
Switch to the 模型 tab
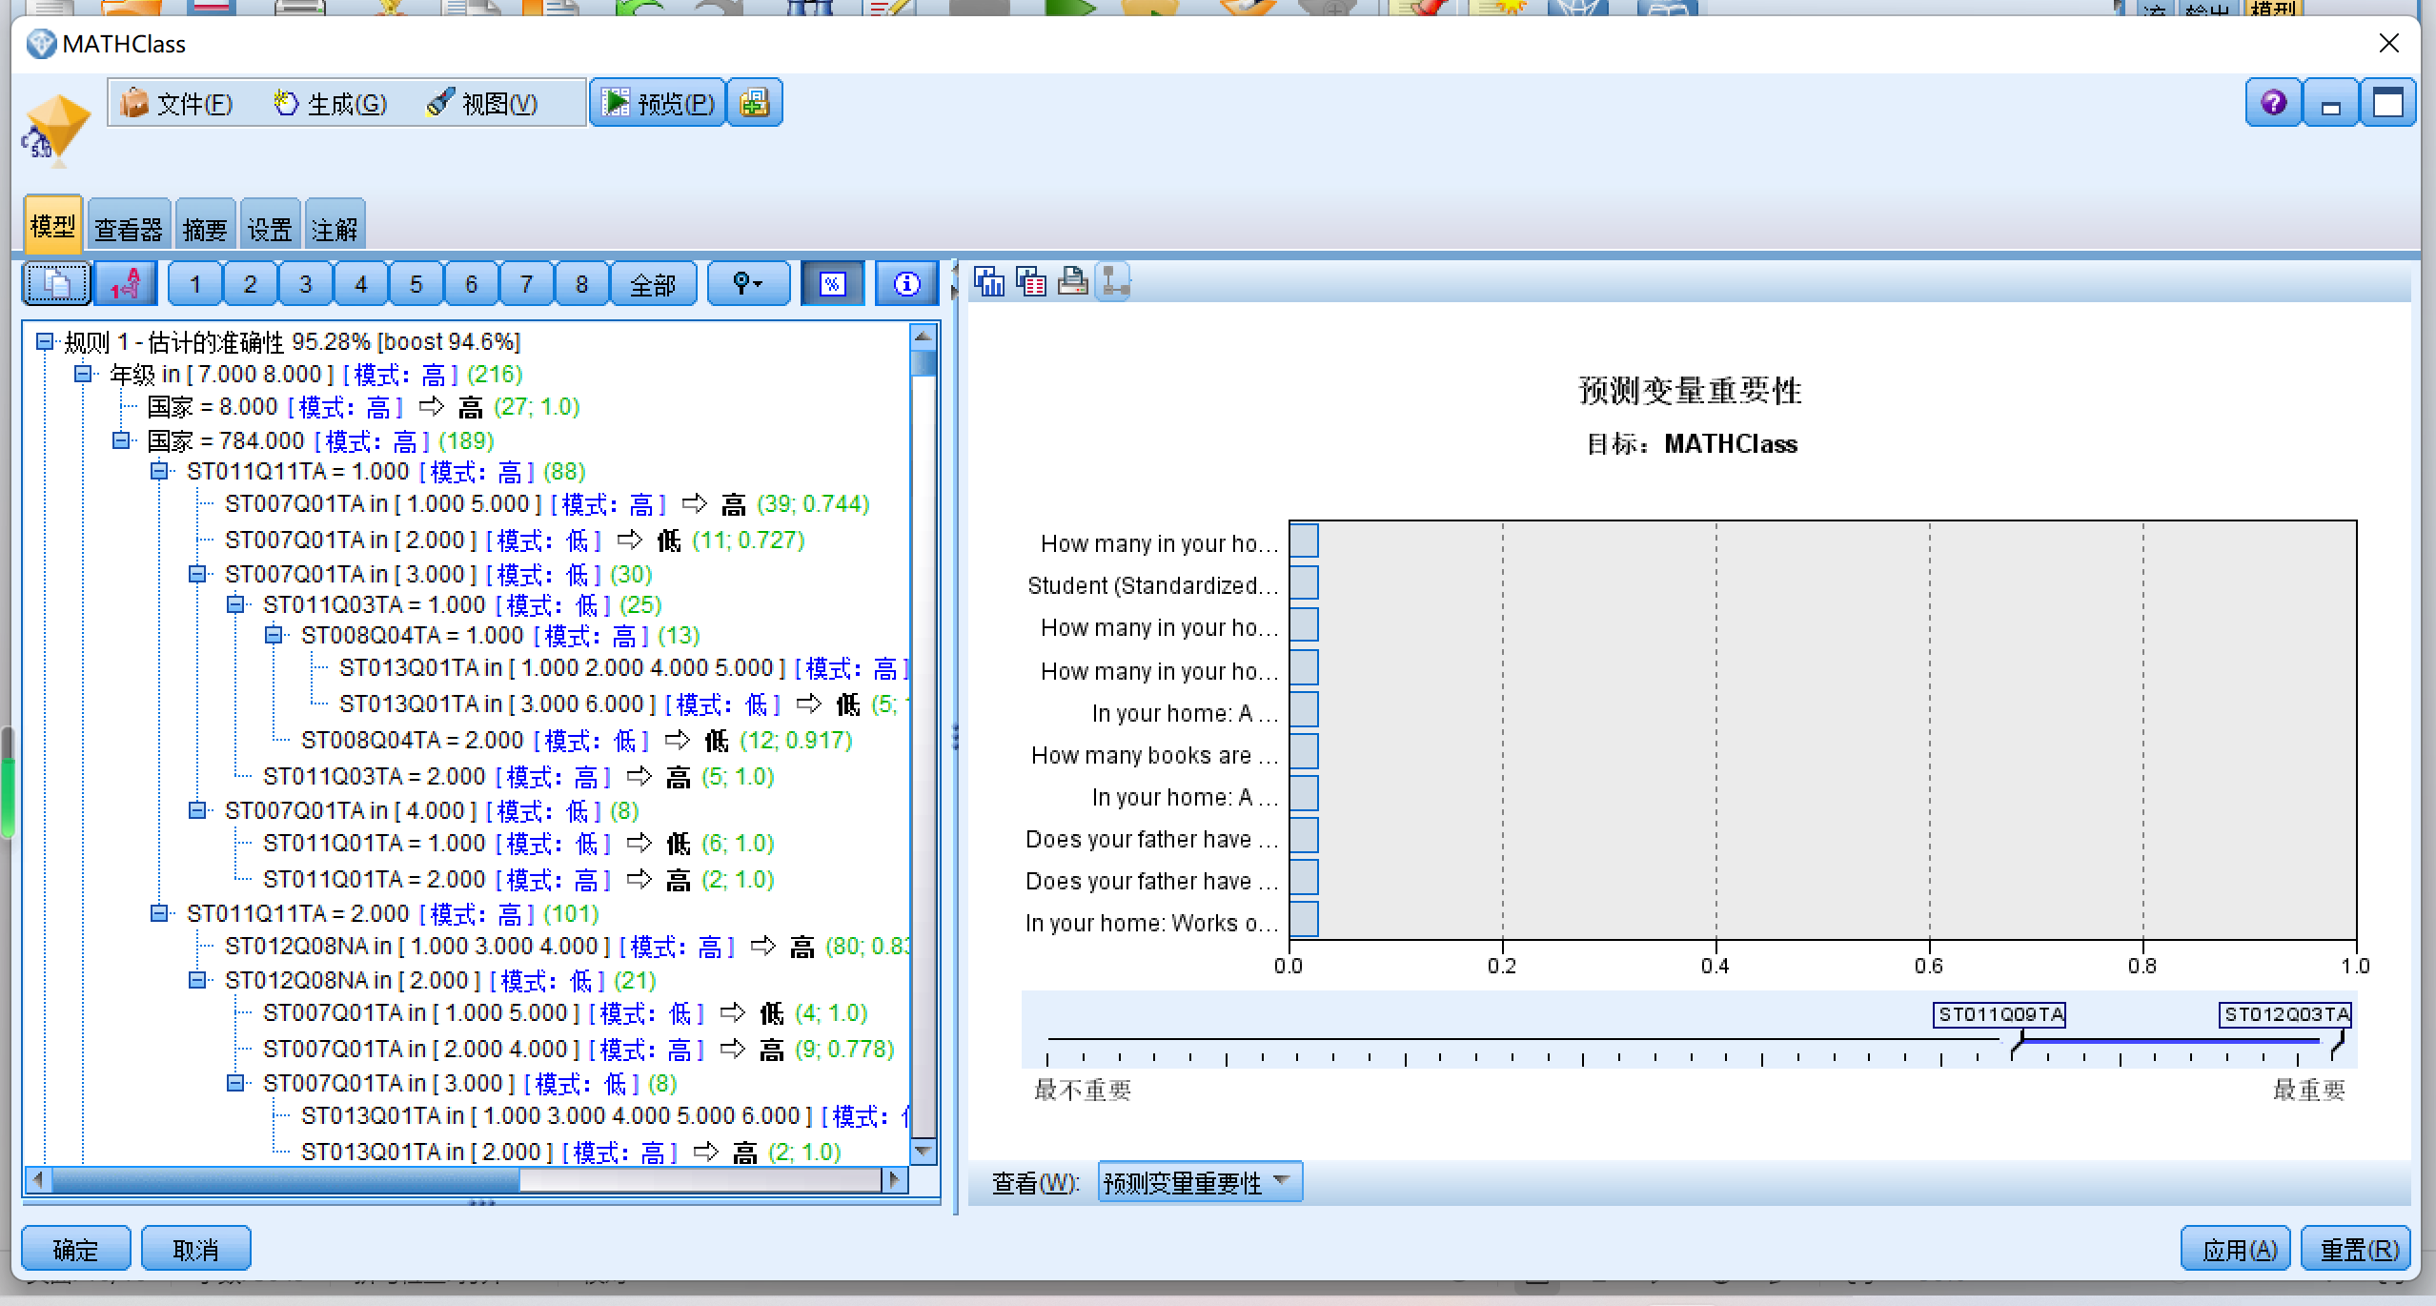tap(52, 226)
